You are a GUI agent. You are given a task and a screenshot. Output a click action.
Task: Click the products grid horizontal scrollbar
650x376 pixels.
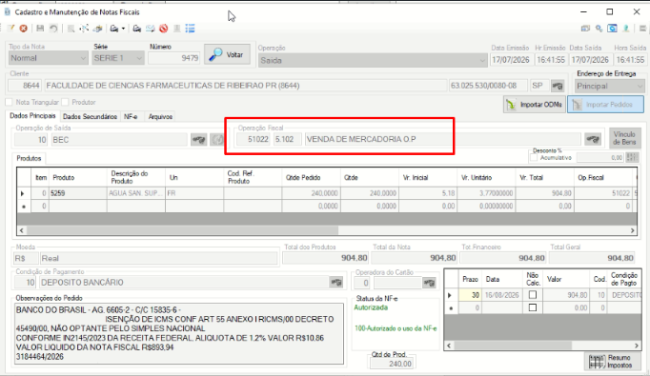tap(327, 230)
